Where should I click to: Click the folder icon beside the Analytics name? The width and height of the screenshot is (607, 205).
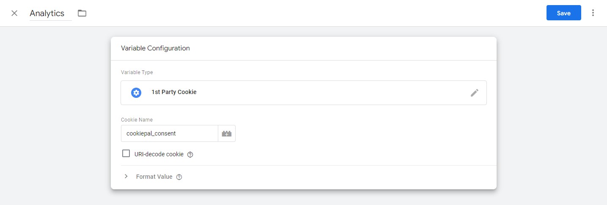[82, 13]
